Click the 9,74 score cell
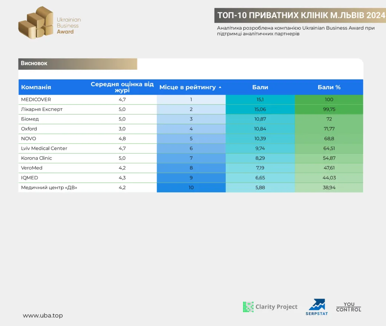 (x=260, y=148)
